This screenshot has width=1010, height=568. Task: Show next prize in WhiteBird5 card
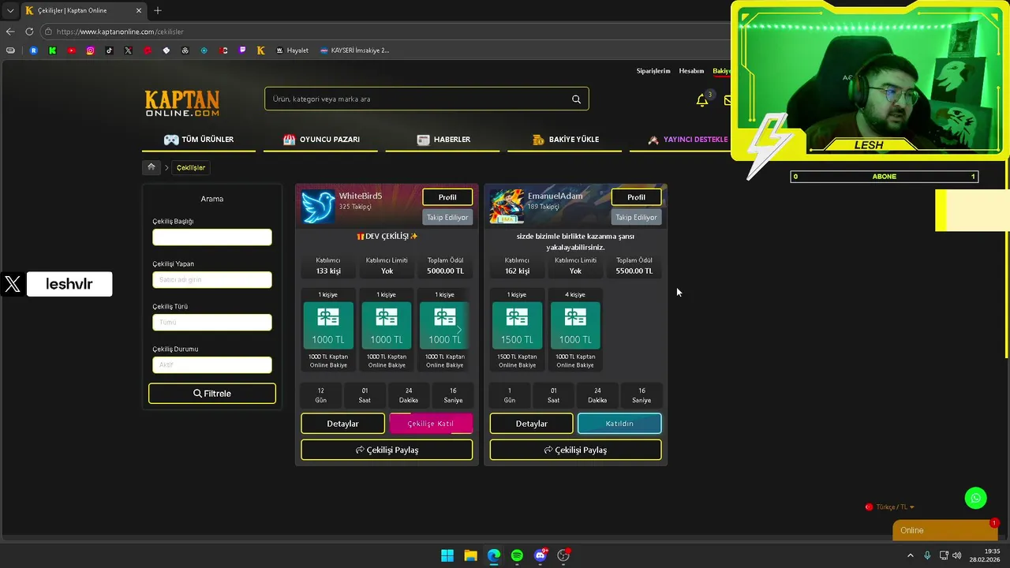458,330
